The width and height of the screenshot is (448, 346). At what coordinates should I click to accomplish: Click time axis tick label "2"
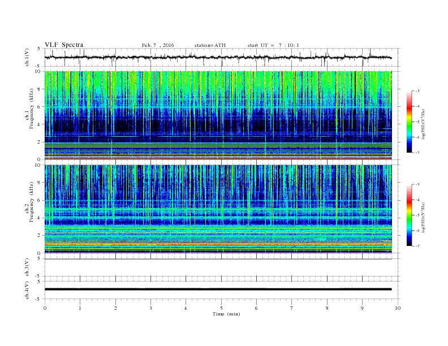tap(115, 308)
